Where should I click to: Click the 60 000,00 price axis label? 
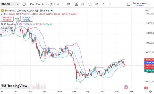150,82
